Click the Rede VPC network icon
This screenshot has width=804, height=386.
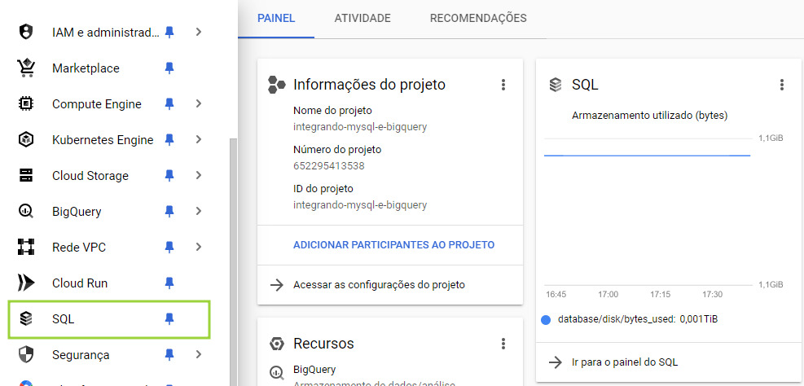pos(25,247)
